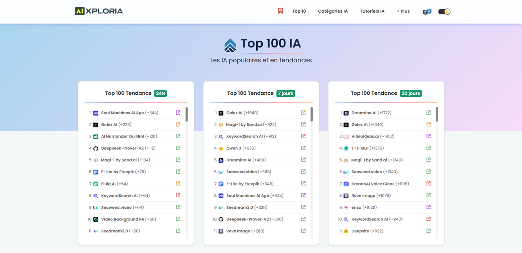
Task: Open external link for KeywordSearch AI in 30 jours list
Action: tap(429, 219)
